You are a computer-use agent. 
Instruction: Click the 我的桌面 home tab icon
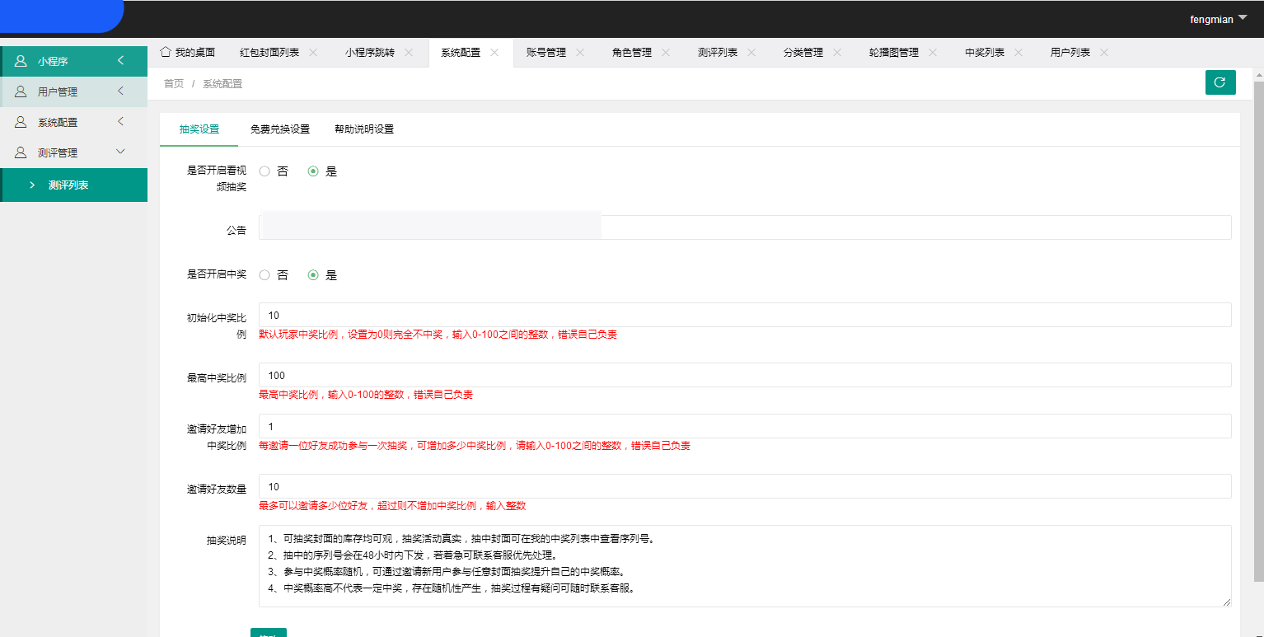pos(166,51)
